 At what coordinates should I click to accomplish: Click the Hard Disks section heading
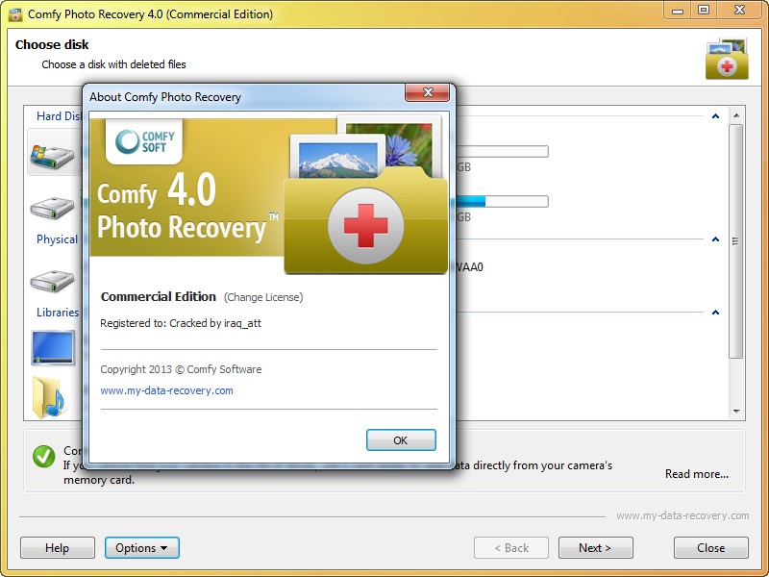[59, 116]
